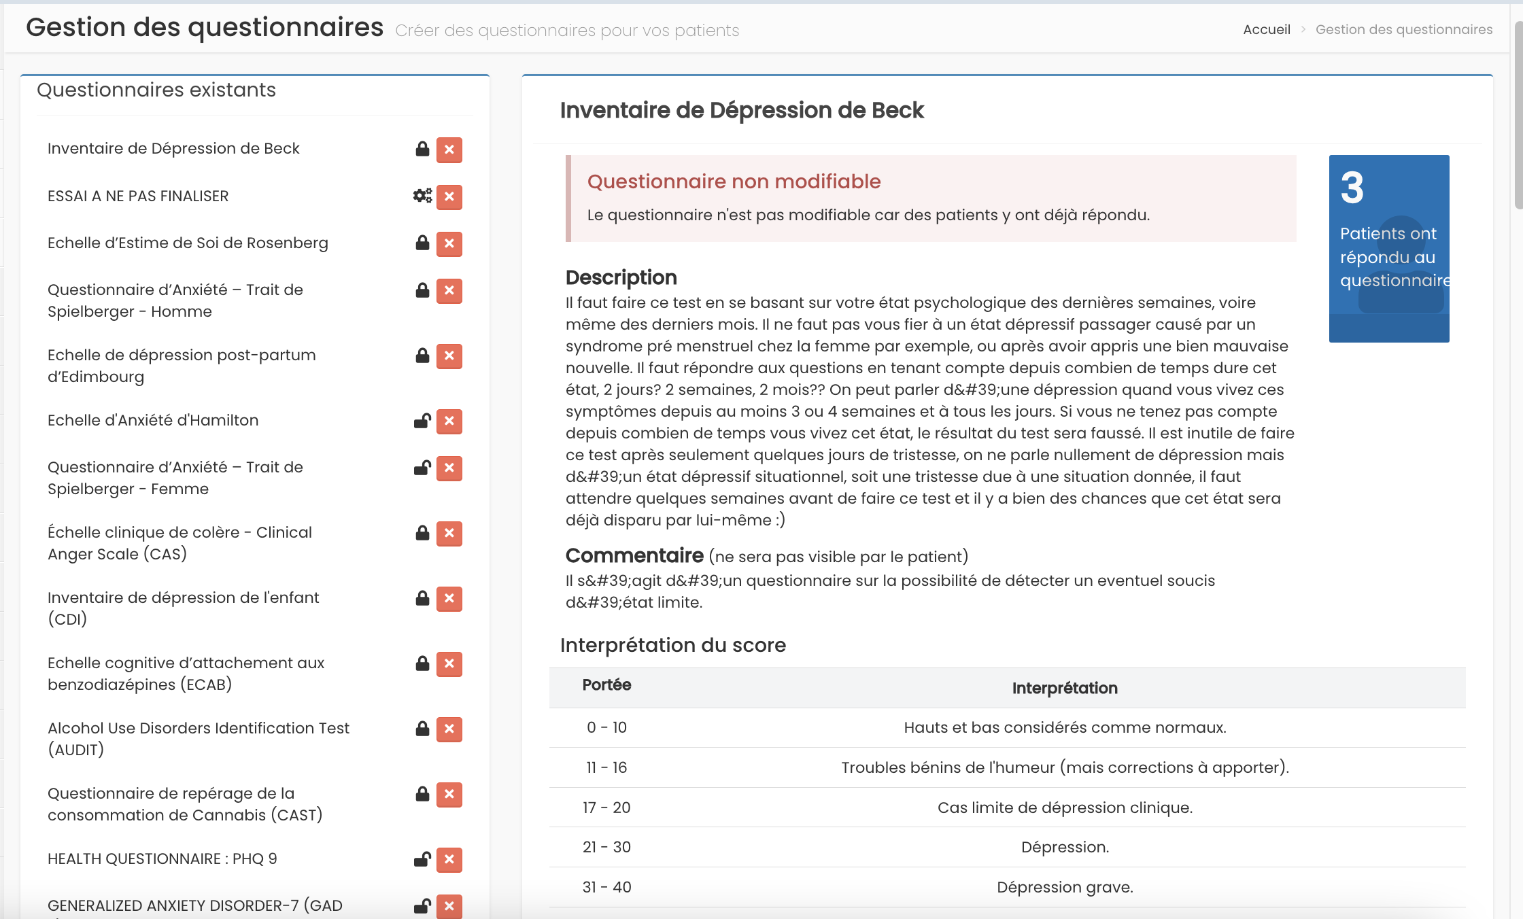The height and width of the screenshot is (919, 1523).
Task: Go to Accueil breadcrumb link
Action: 1267,29
